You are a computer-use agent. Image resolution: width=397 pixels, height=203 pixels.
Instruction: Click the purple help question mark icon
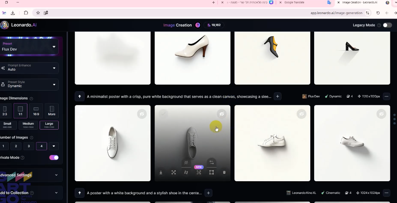pos(198,25)
